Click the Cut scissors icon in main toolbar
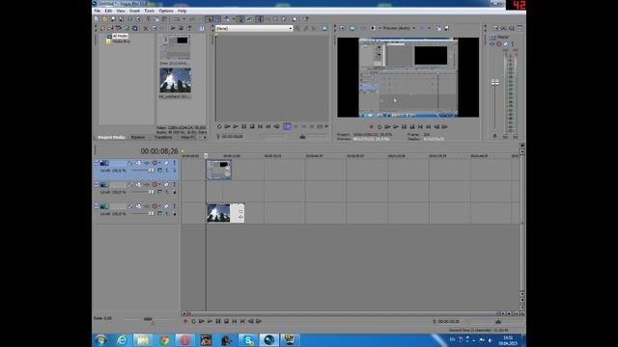This screenshot has height=347, width=618. pos(148,19)
